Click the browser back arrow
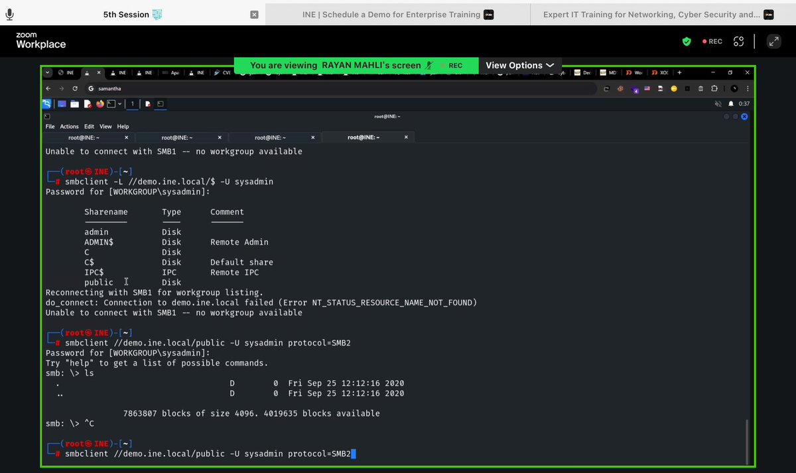Screen dimensions: 796x473 (x=48, y=88)
